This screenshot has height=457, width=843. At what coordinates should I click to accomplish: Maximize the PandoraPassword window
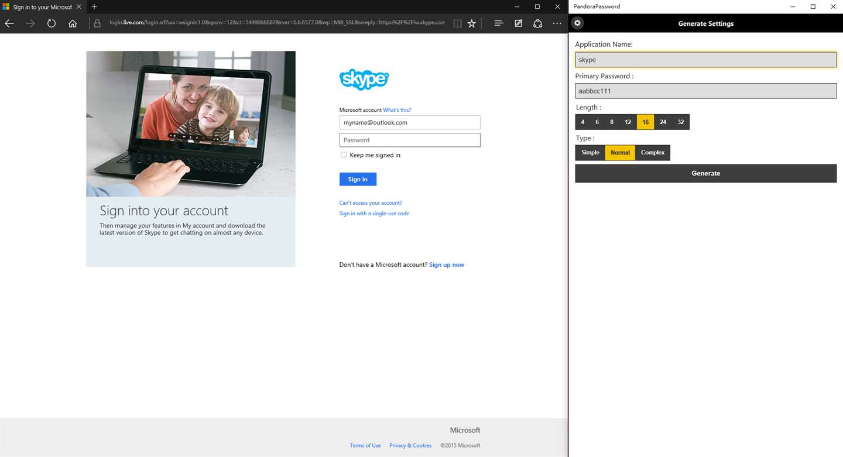(813, 6)
